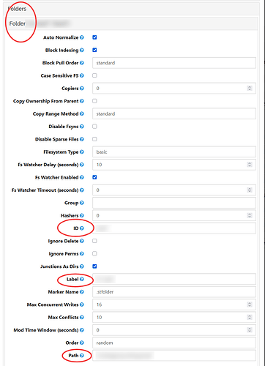Viewport: 265px width, 366px height.
Task: Click the Copiers help icon
Action: point(82,89)
